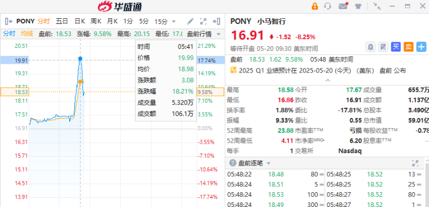Switch to the 日K chart tab

(x=80, y=21)
